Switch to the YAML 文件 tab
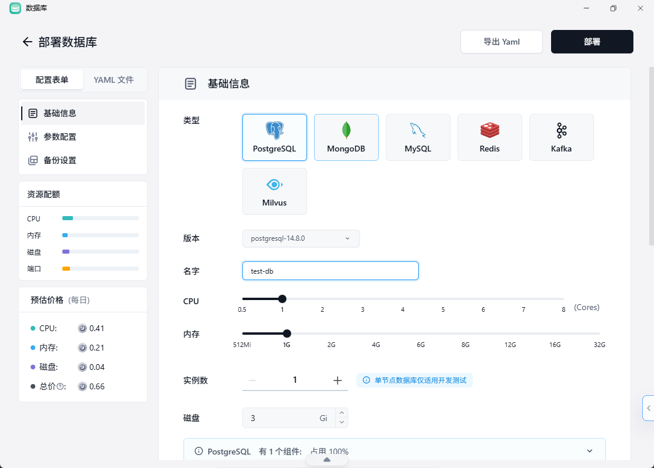Image resolution: width=654 pixels, height=468 pixels. tap(114, 80)
